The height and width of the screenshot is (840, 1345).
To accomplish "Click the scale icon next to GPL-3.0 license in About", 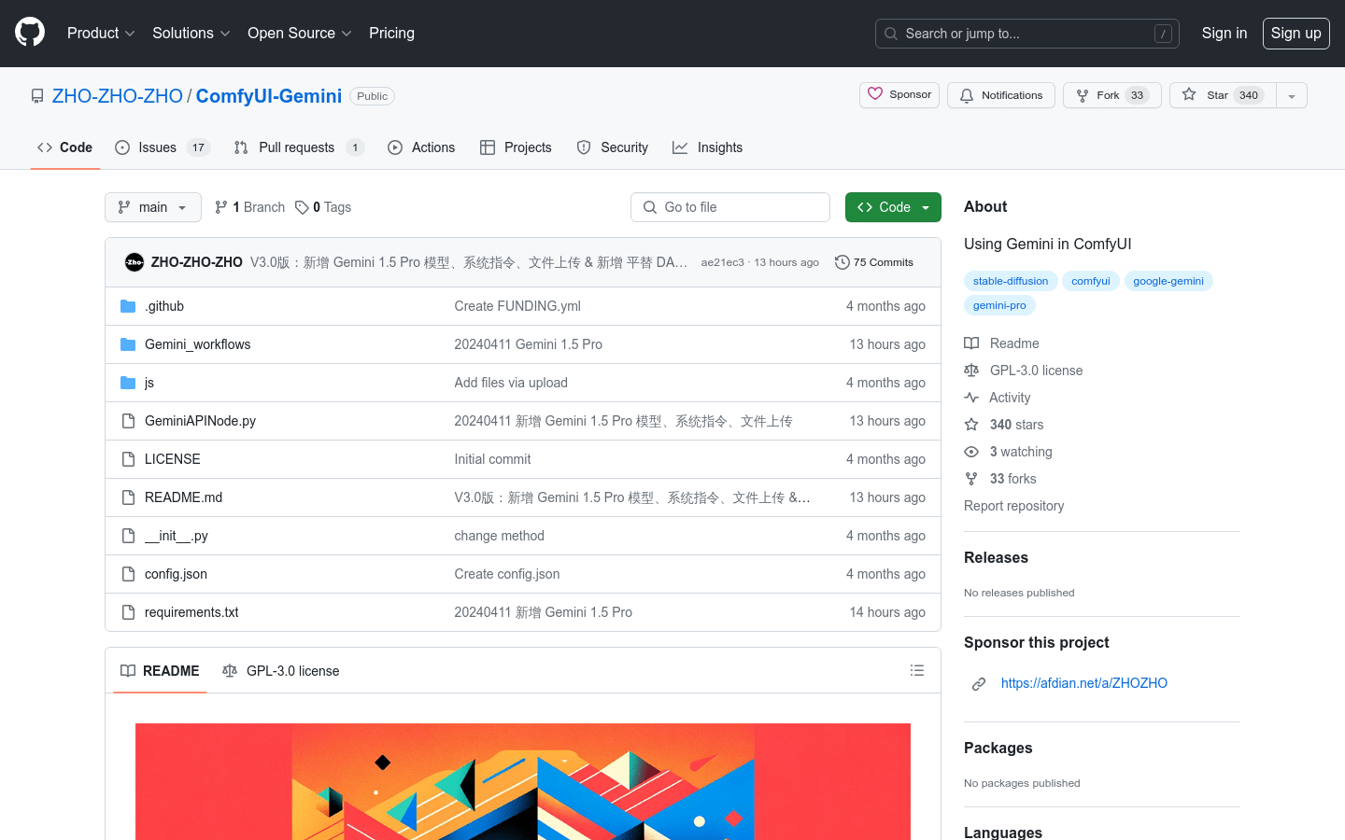I will click(x=971, y=371).
